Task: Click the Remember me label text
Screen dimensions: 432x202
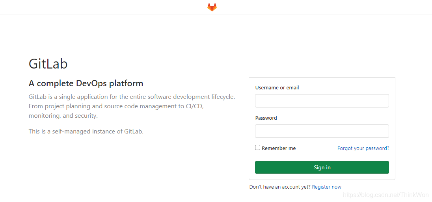Action: click(x=279, y=148)
